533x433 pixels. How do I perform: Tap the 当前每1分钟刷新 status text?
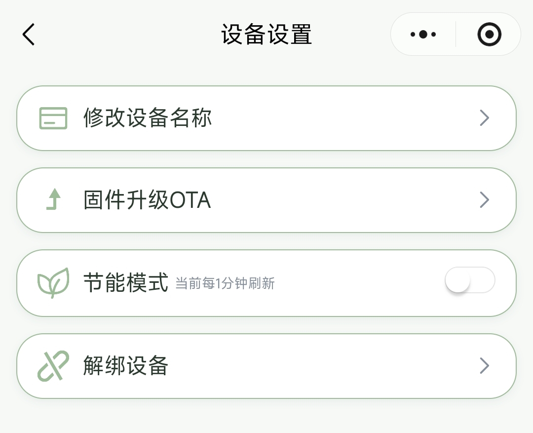point(225,283)
